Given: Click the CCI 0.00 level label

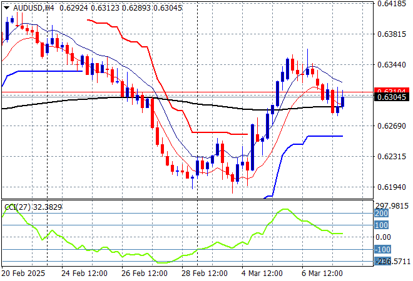Looking at the screenshot, I should point(384,237).
